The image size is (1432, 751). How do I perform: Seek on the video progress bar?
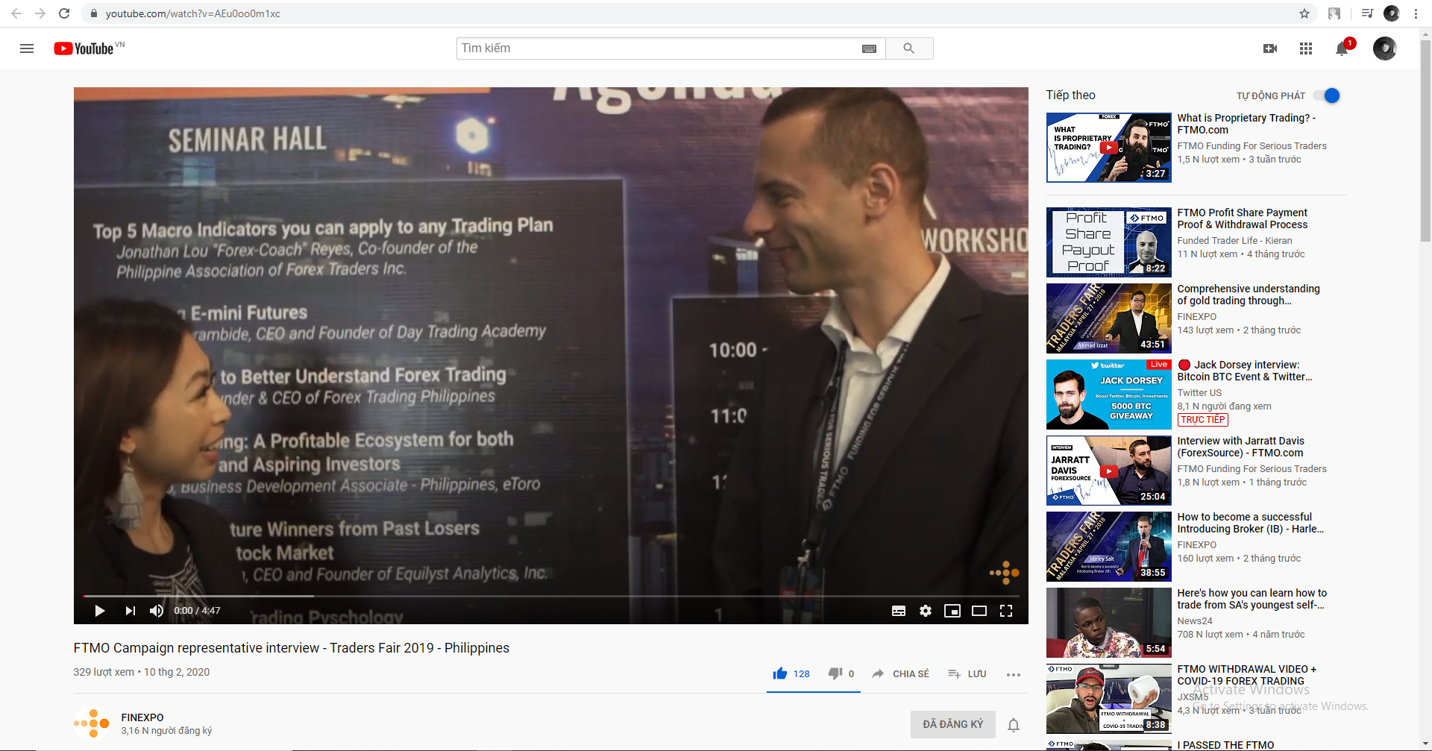550,596
